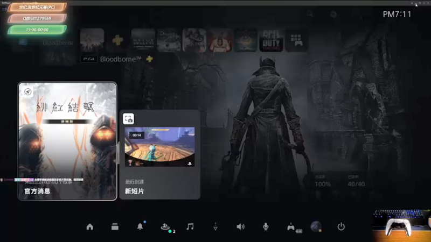Image resolution: width=431 pixels, height=242 pixels.
Task: Open the dimmed search magnifier icon
Action: click(310, 14)
